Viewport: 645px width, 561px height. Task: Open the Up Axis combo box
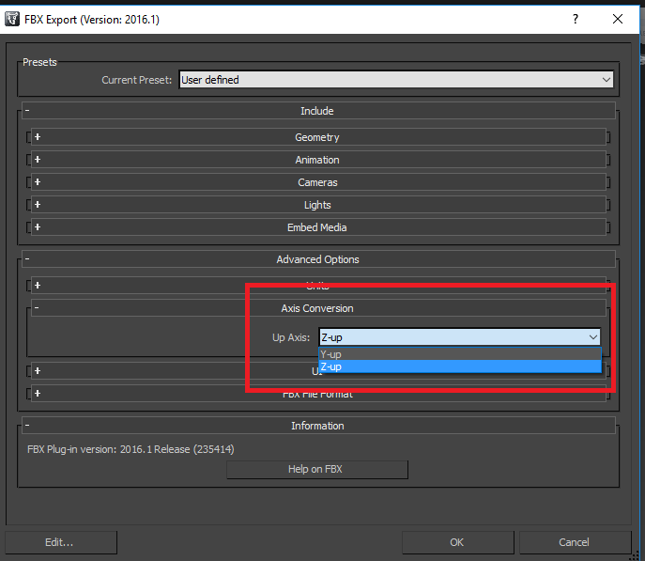coord(459,337)
